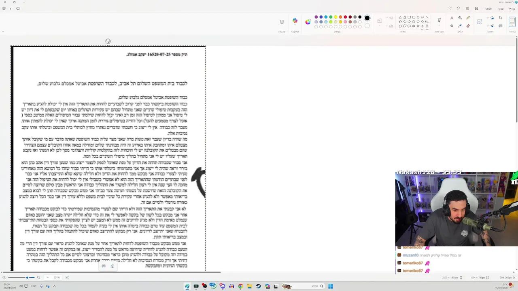Screen dimensions: 518x291
Task: Select the Pencil tool
Action: click(x=468, y=18)
